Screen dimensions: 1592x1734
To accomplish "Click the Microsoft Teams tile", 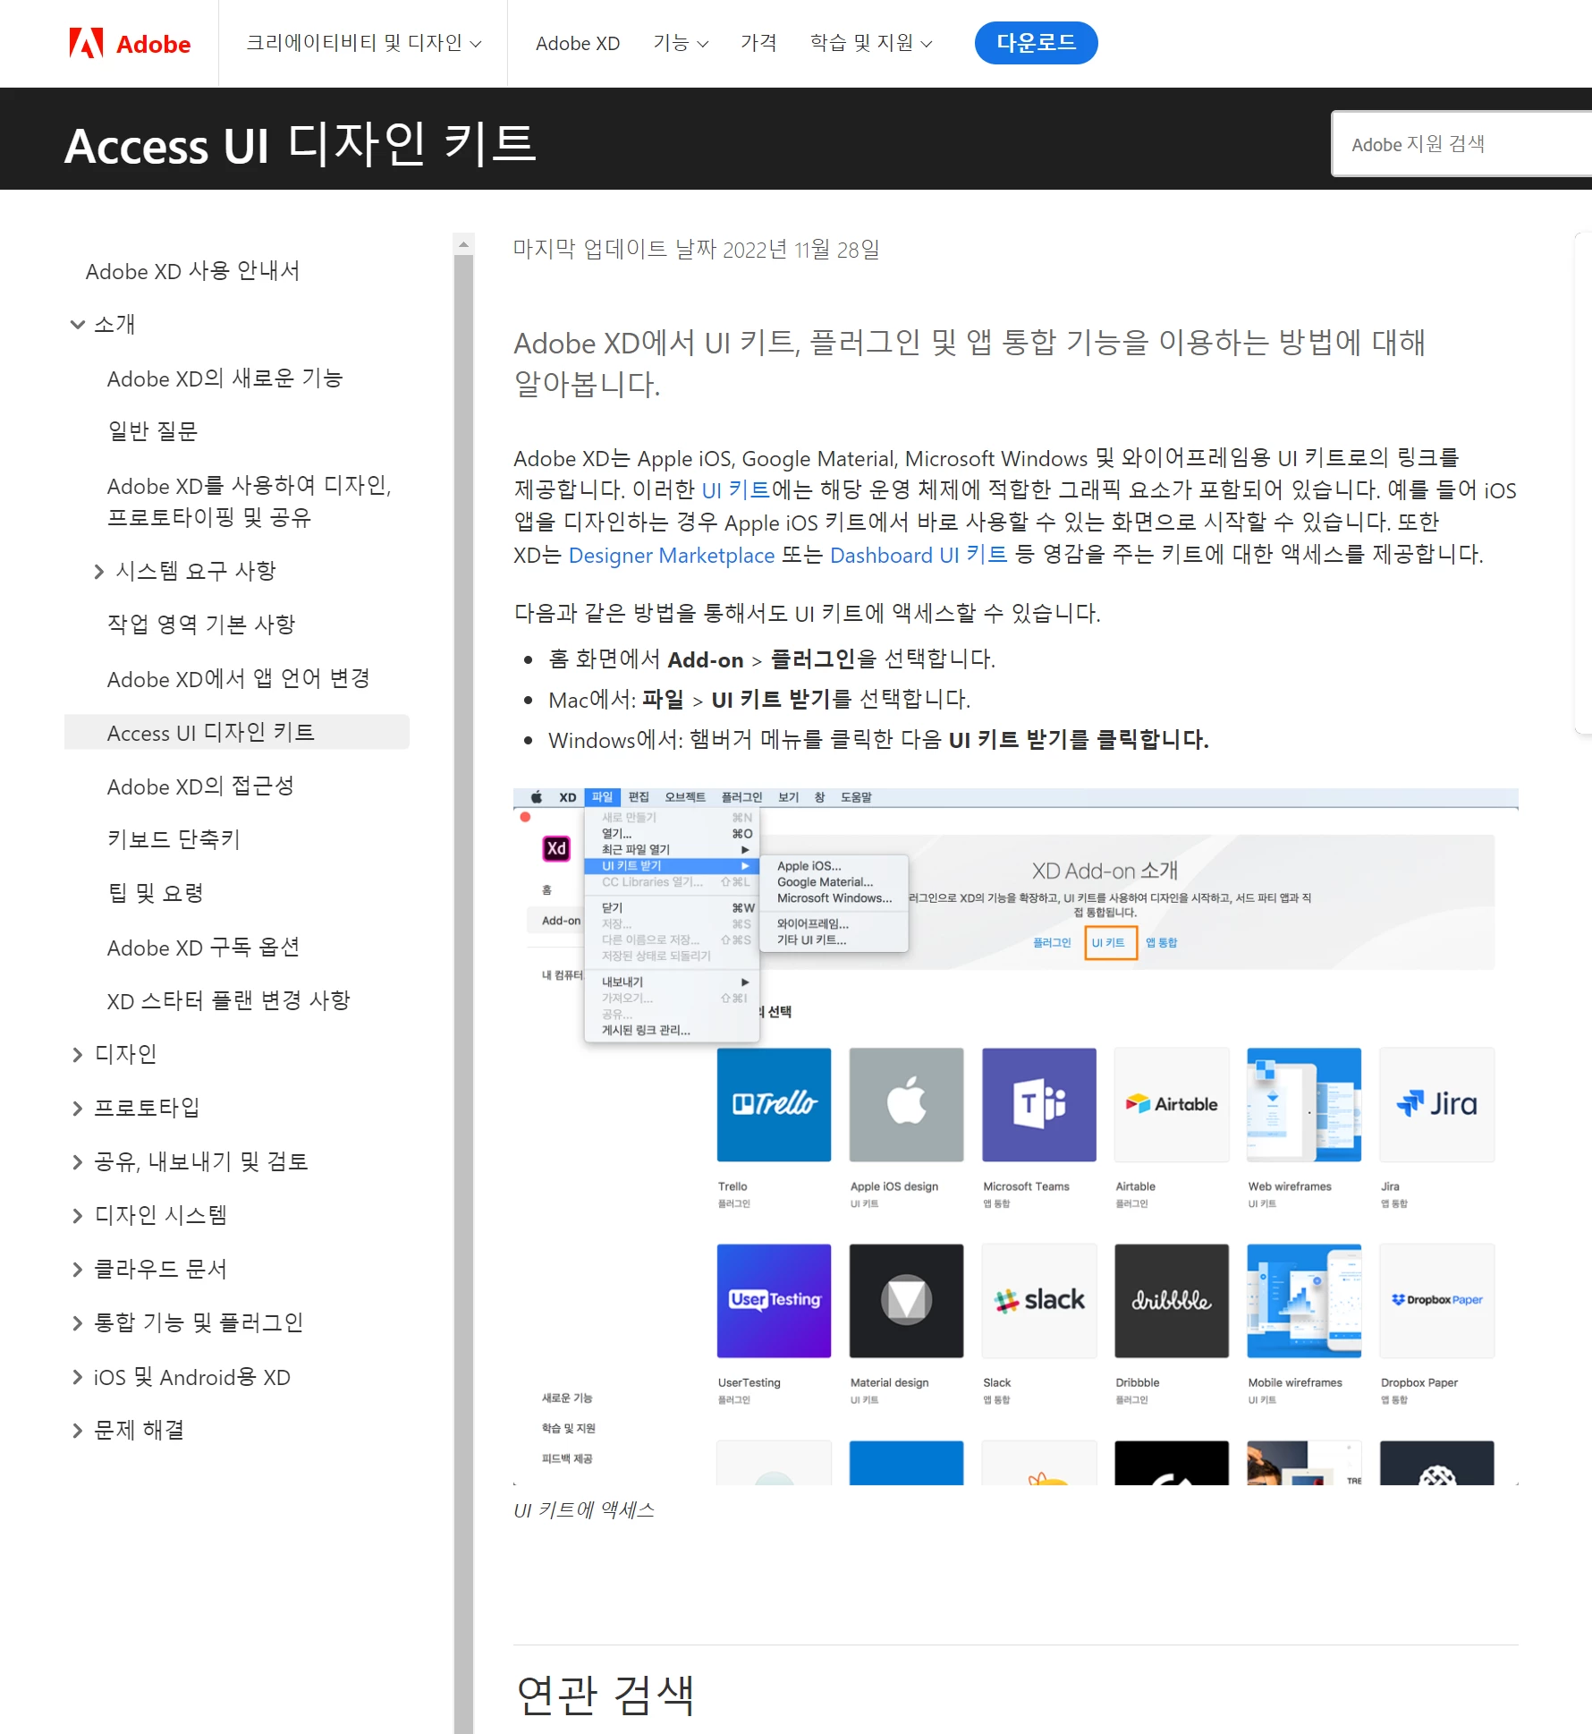I will pos(1038,1104).
